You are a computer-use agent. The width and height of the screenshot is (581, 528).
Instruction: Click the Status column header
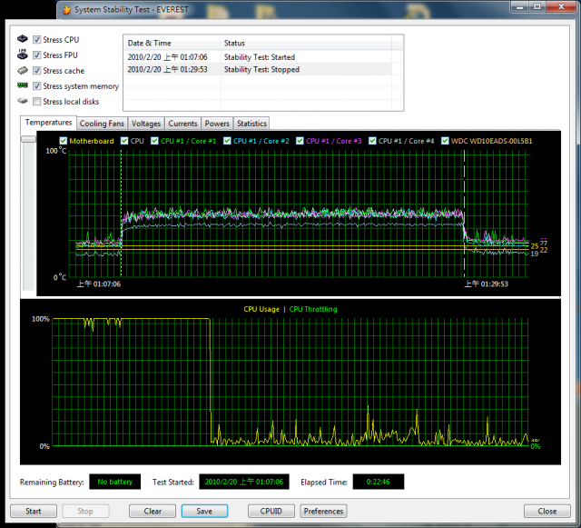(x=306, y=43)
